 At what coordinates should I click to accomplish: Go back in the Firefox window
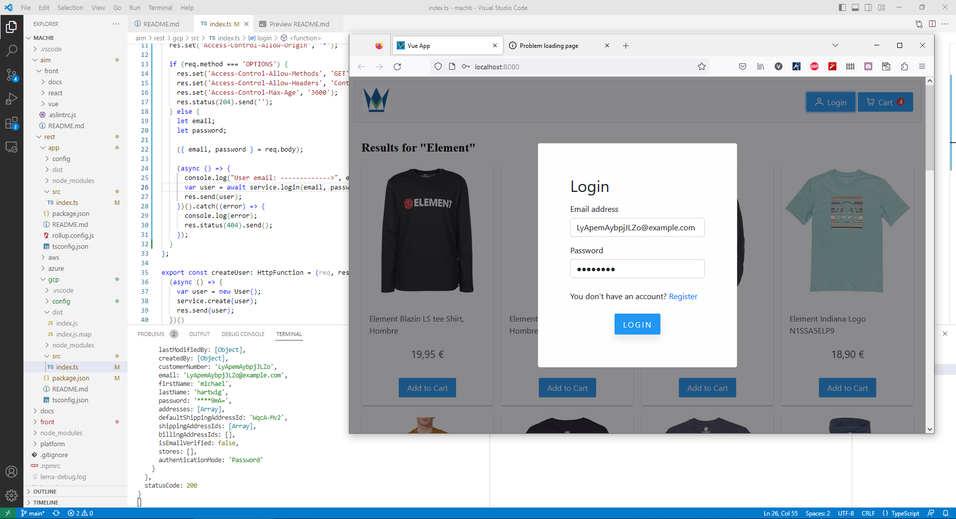pos(361,67)
